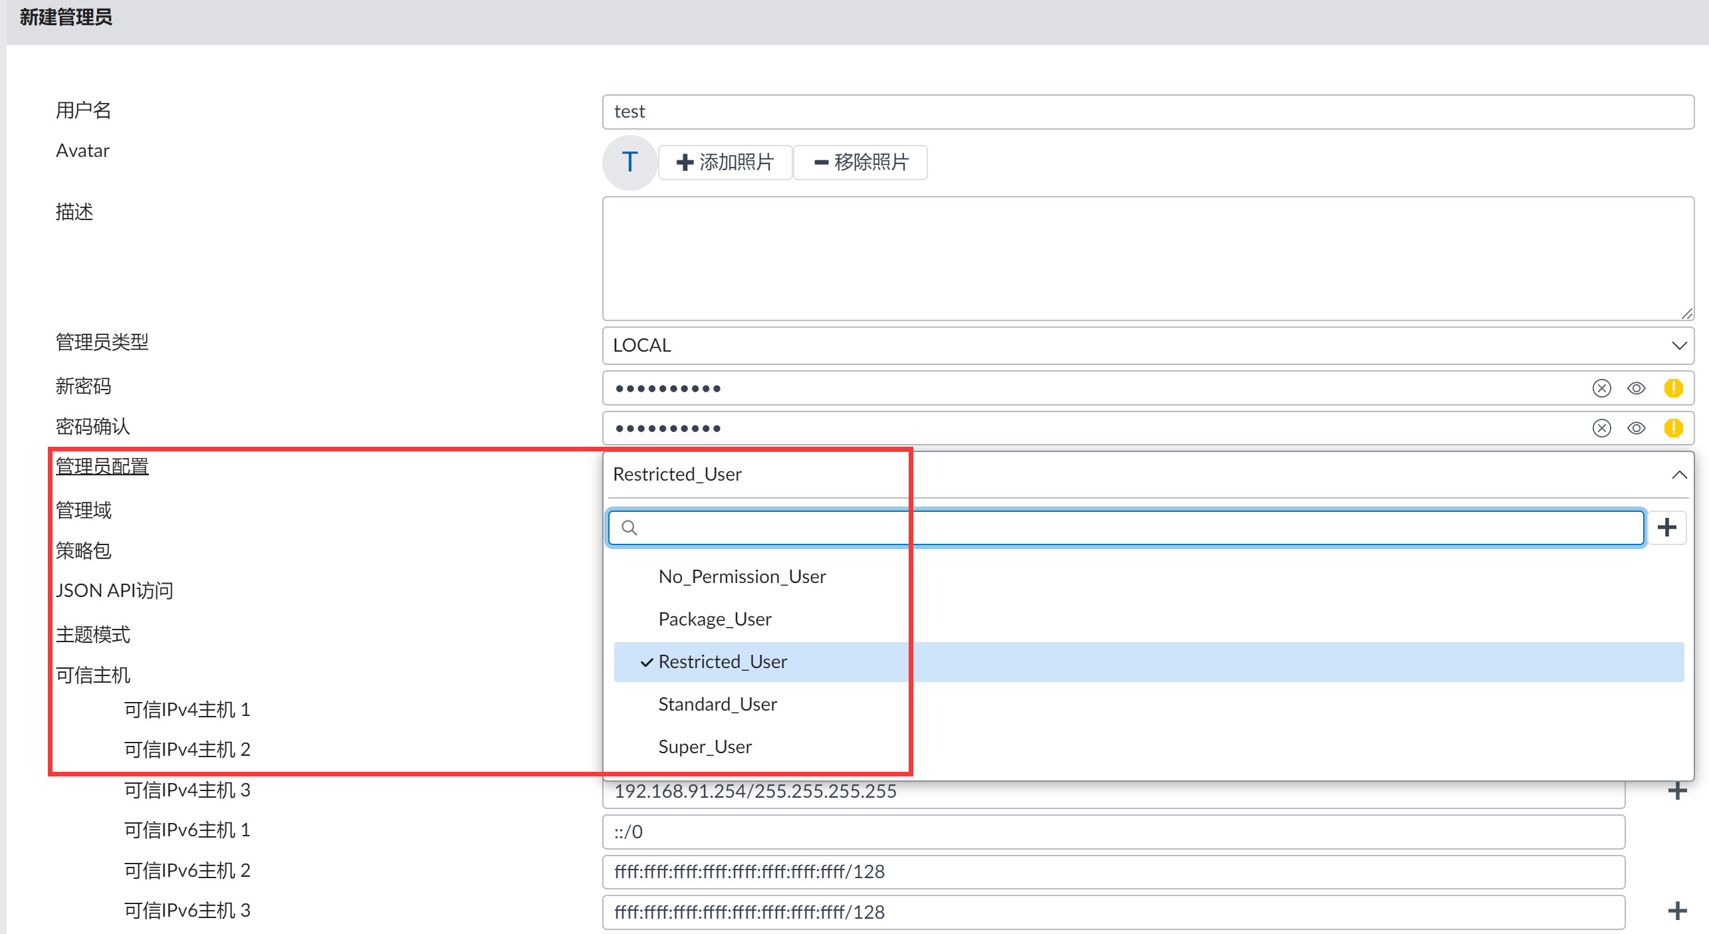Clear the password confirmation field
The height and width of the screenshot is (934, 1709).
[x=1601, y=428]
